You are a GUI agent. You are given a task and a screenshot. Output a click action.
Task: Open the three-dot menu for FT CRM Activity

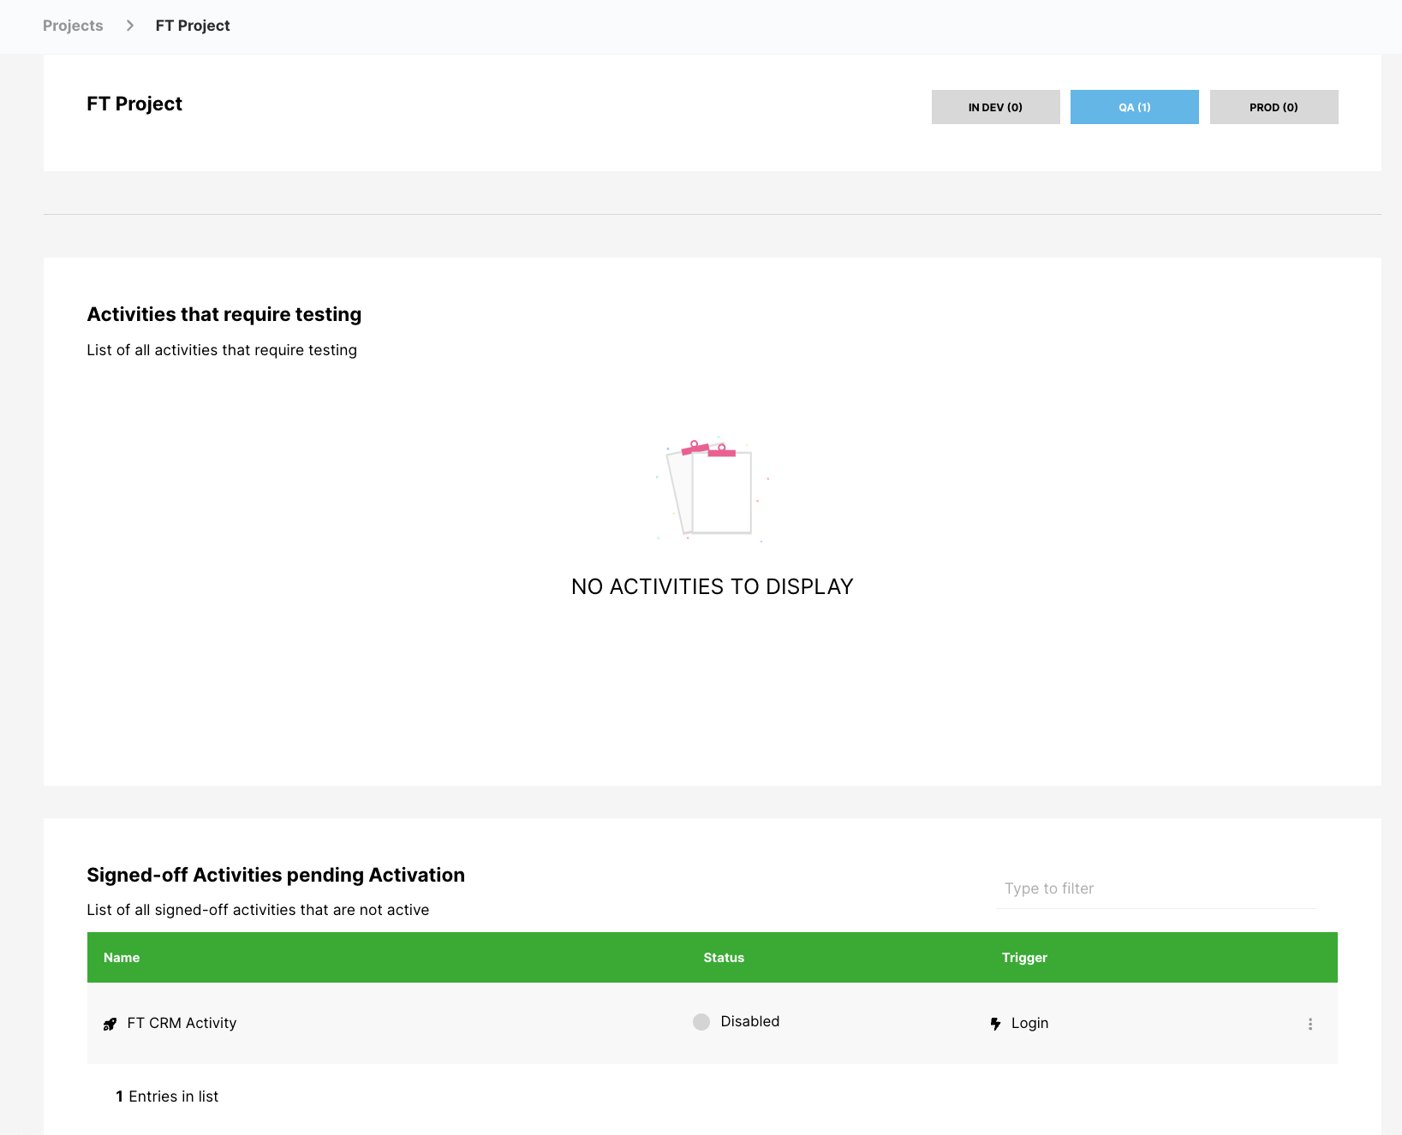(1310, 1024)
